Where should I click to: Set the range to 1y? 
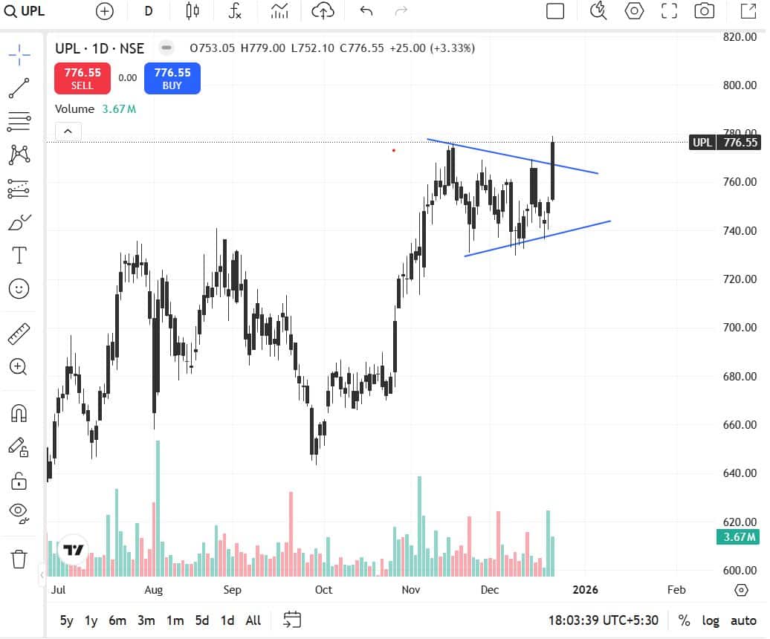91,621
